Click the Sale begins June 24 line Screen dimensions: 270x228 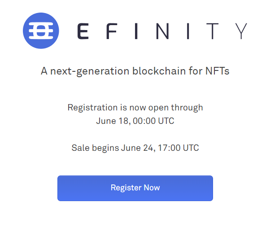135,148
